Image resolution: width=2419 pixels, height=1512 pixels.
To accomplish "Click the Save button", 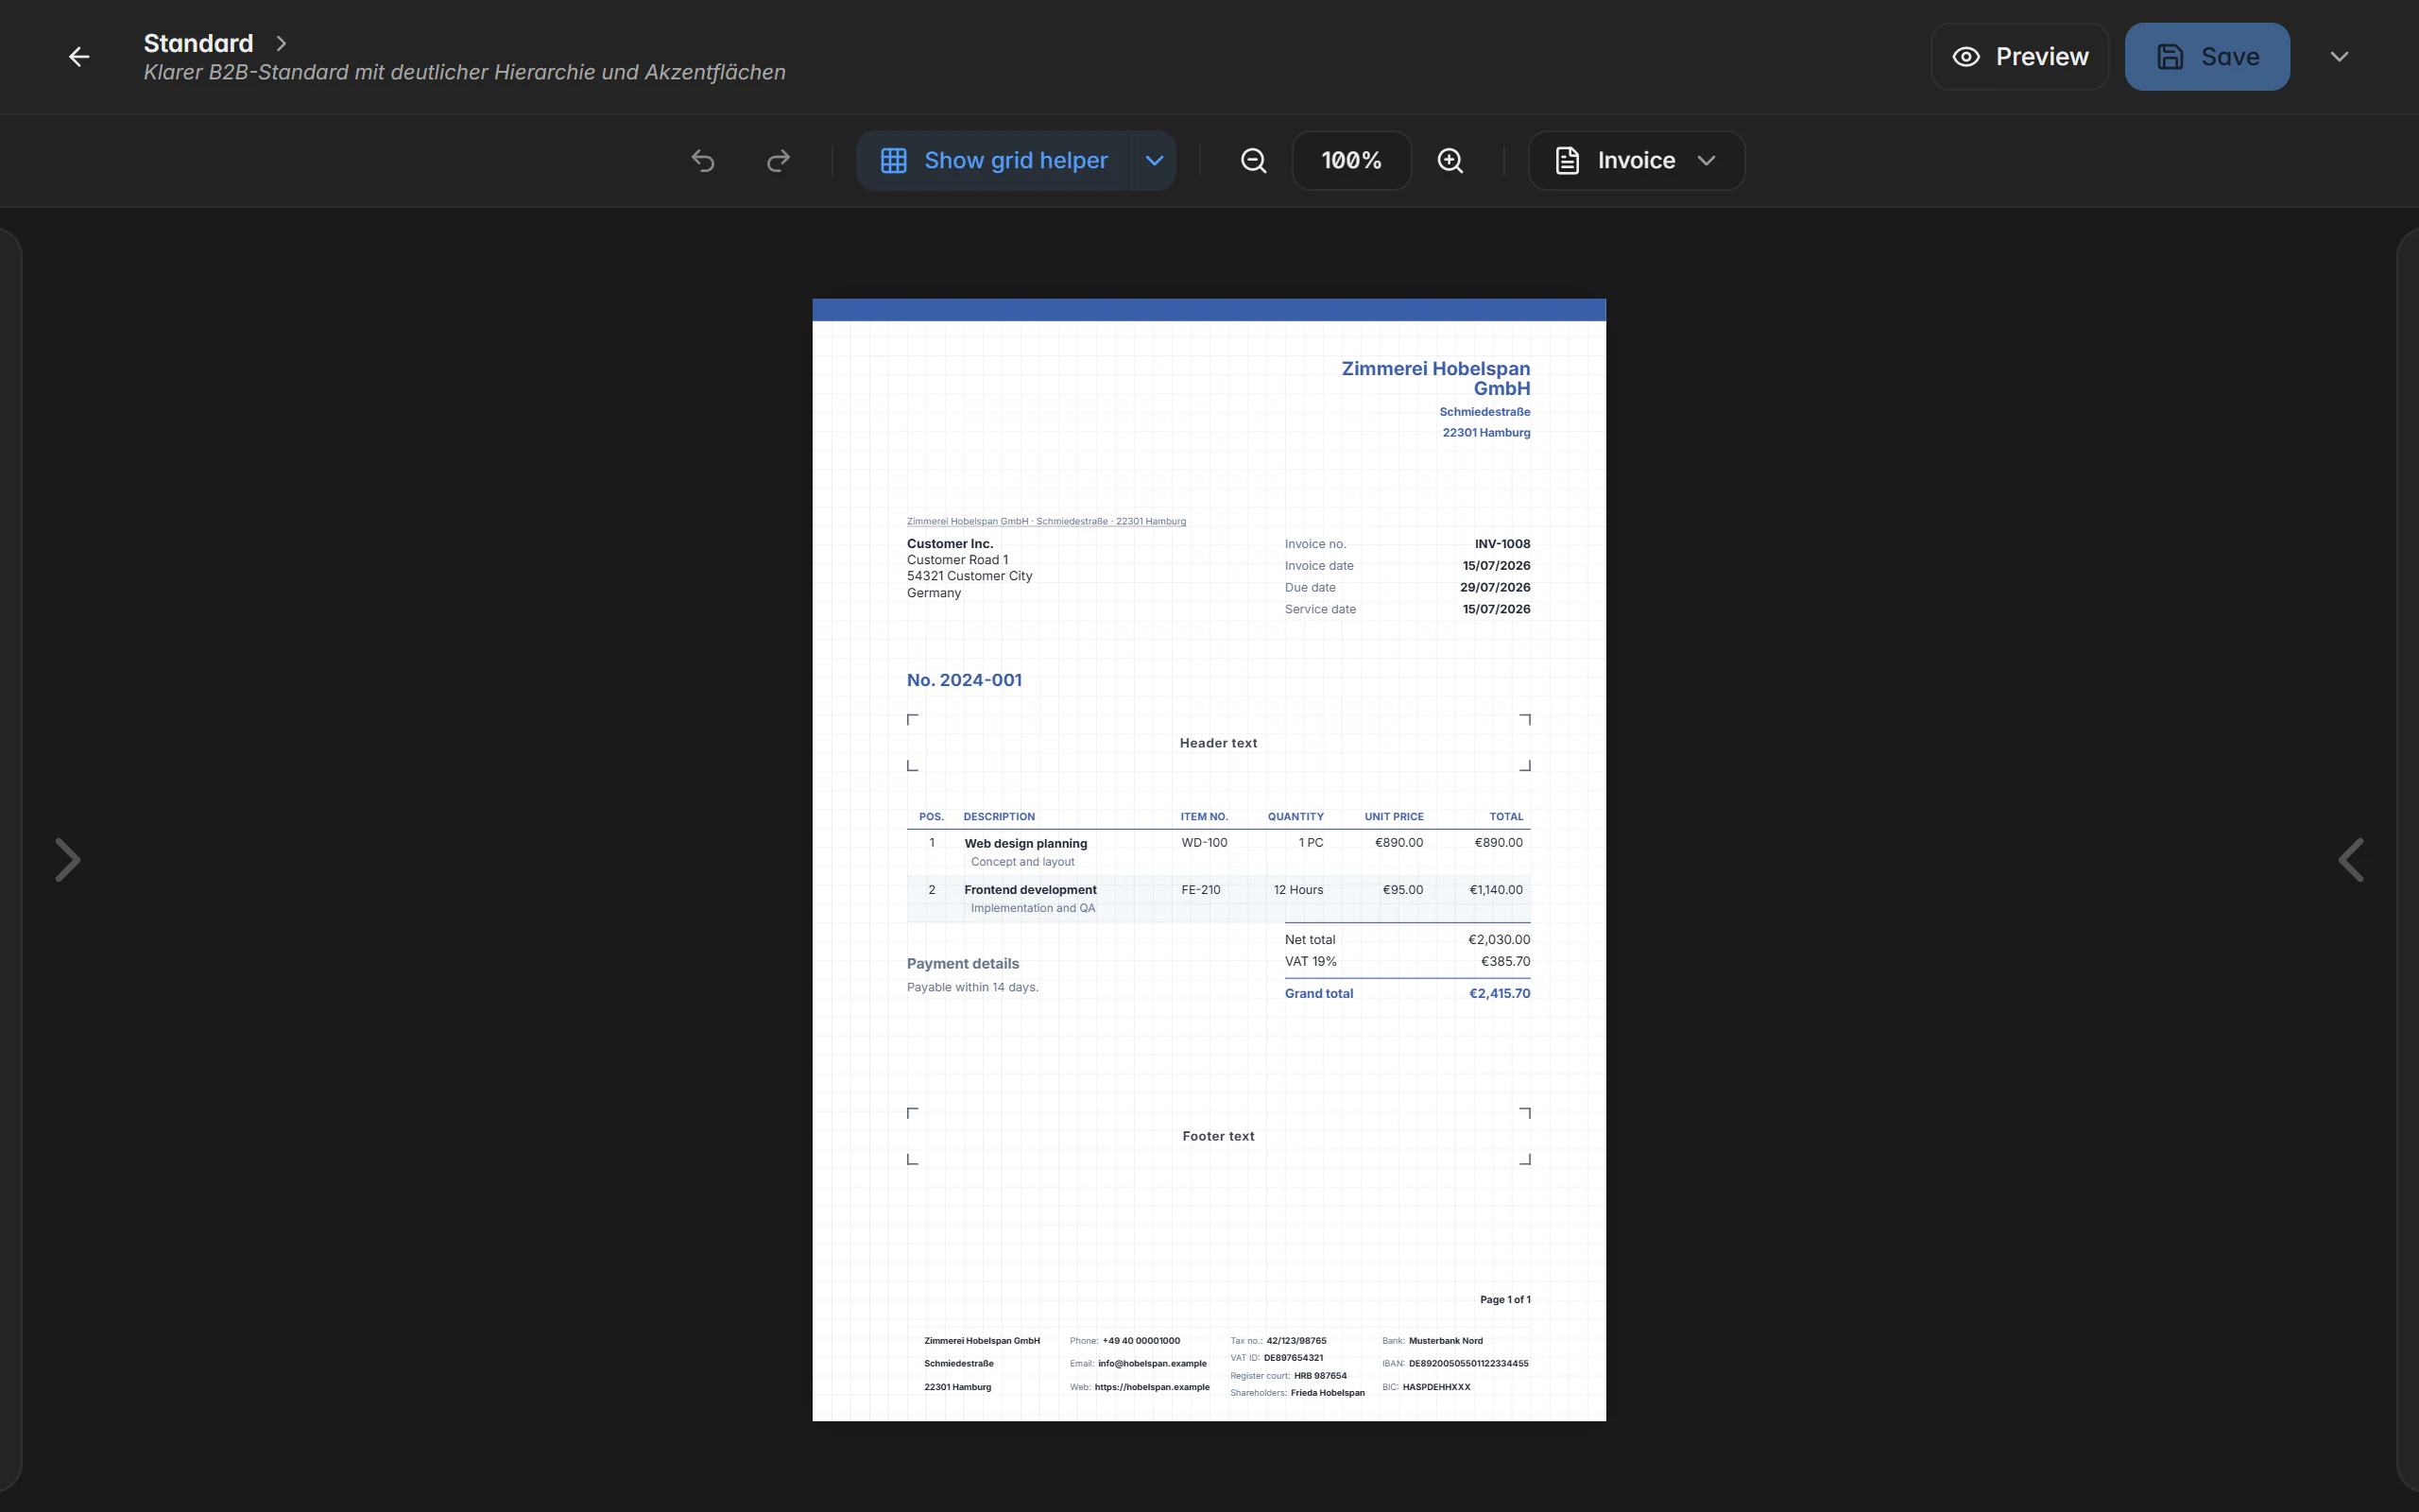I will 2207,57.
